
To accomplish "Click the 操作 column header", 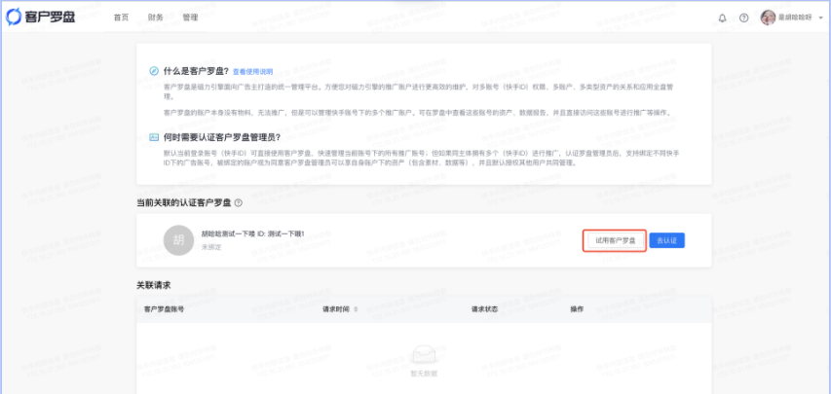I will click(577, 309).
